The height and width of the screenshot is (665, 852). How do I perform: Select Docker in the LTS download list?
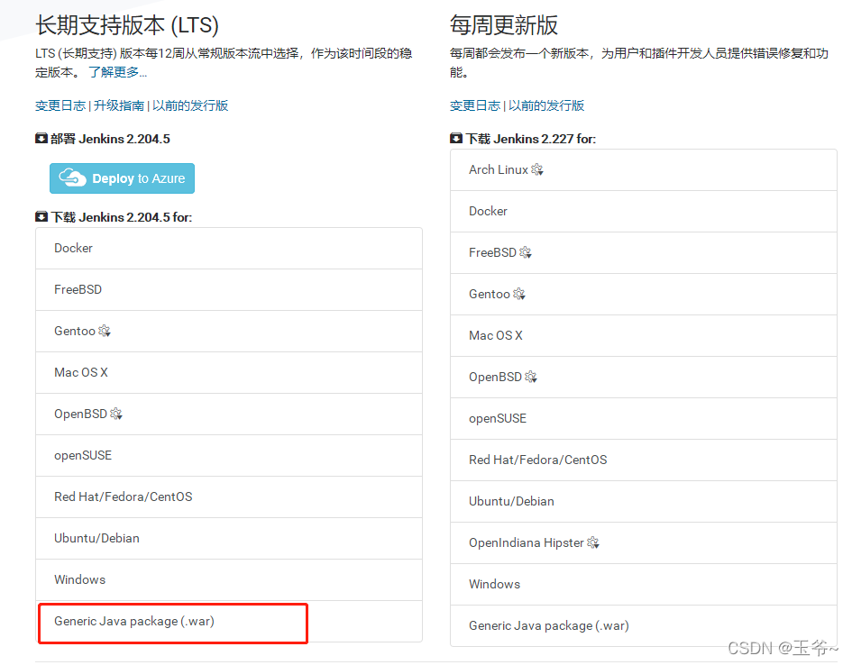click(x=229, y=248)
